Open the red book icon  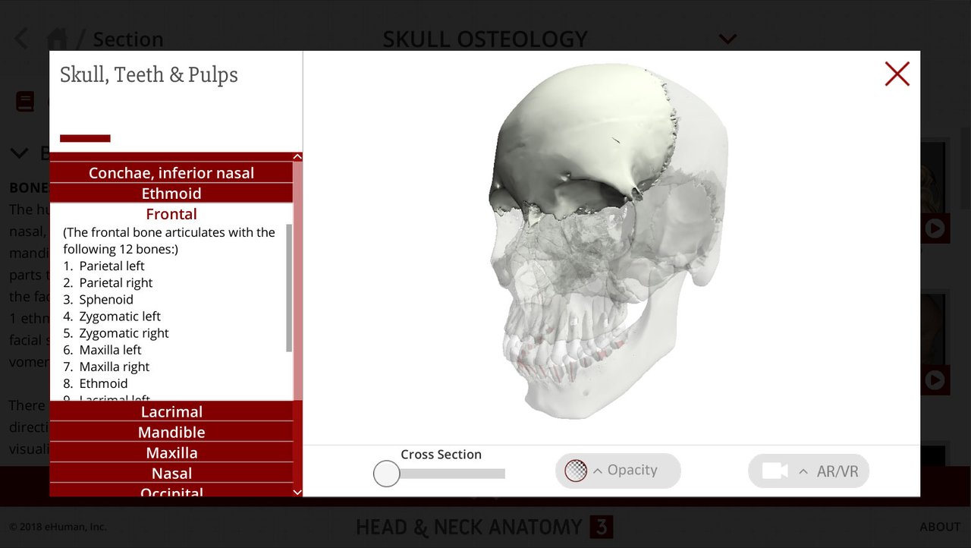(25, 102)
